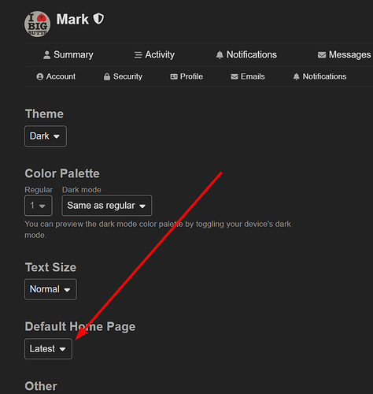
Task: Click the Security padlock icon
Action: (x=107, y=76)
